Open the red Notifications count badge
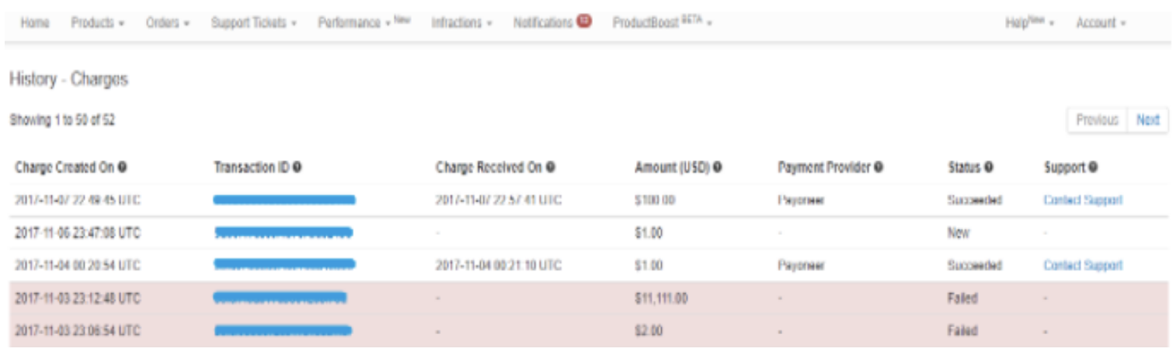Image resolution: width=1176 pixels, height=352 pixels. [x=584, y=22]
